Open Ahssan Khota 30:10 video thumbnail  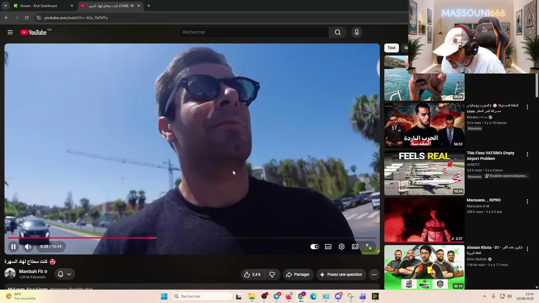click(424, 267)
